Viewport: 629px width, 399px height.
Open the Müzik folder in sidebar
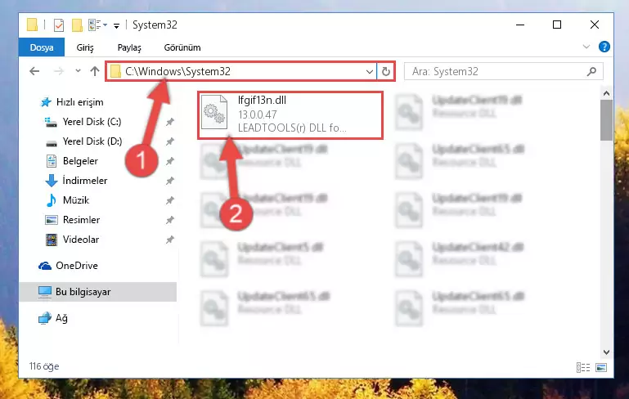click(67, 200)
